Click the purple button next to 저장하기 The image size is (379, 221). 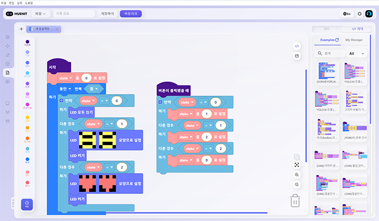click(131, 13)
